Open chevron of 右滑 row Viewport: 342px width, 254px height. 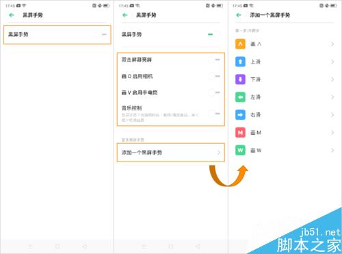pos(332,115)
